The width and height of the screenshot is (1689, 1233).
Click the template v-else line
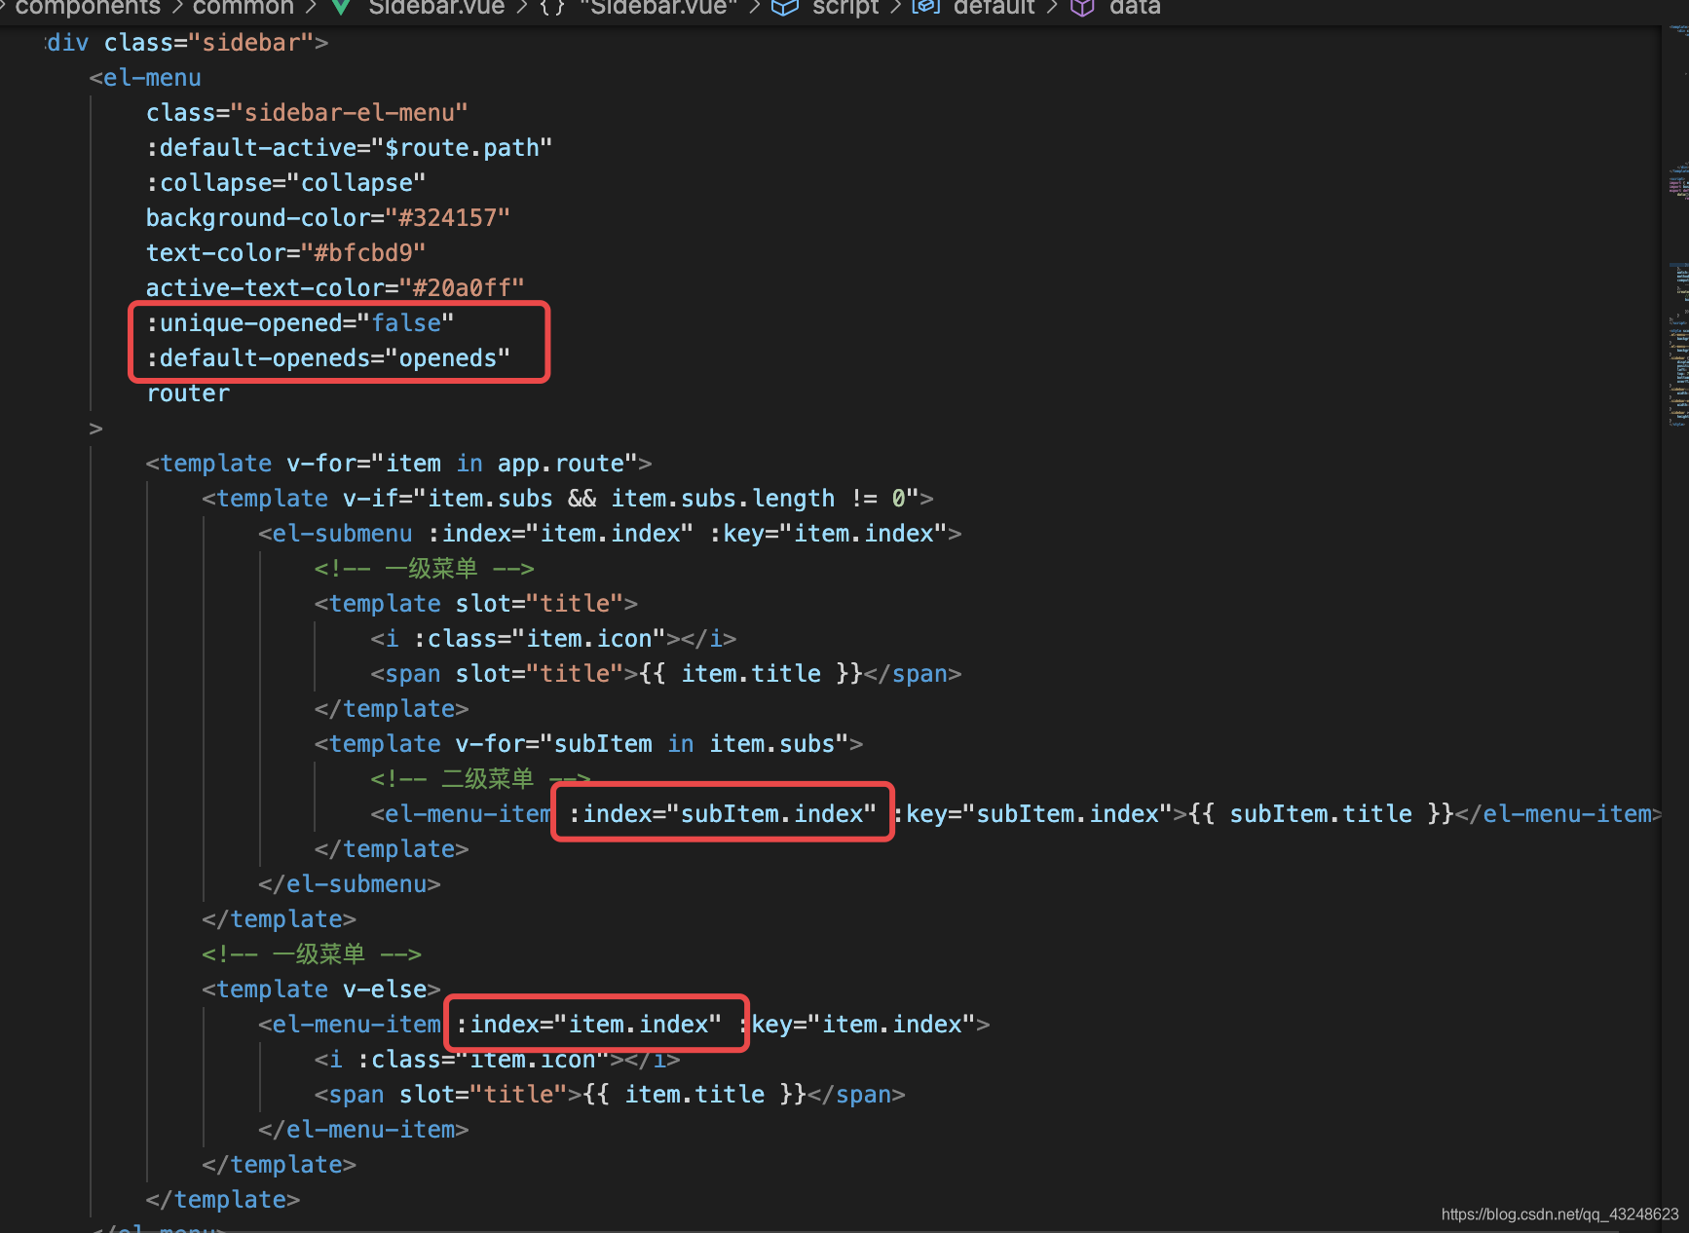point(321,990)
